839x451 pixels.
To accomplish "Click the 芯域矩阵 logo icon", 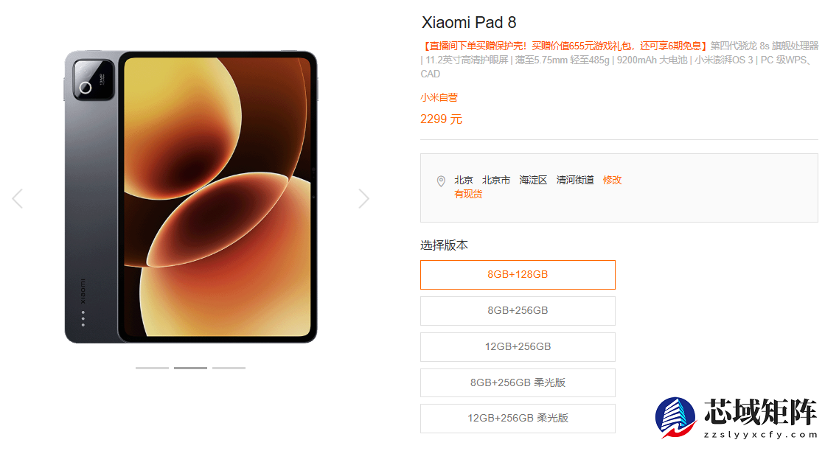I will pyautogui.click(x=676, y=417).
